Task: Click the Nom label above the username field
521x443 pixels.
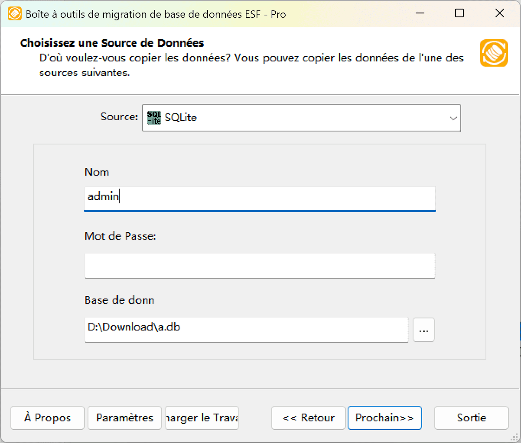Action: [97, 172]
